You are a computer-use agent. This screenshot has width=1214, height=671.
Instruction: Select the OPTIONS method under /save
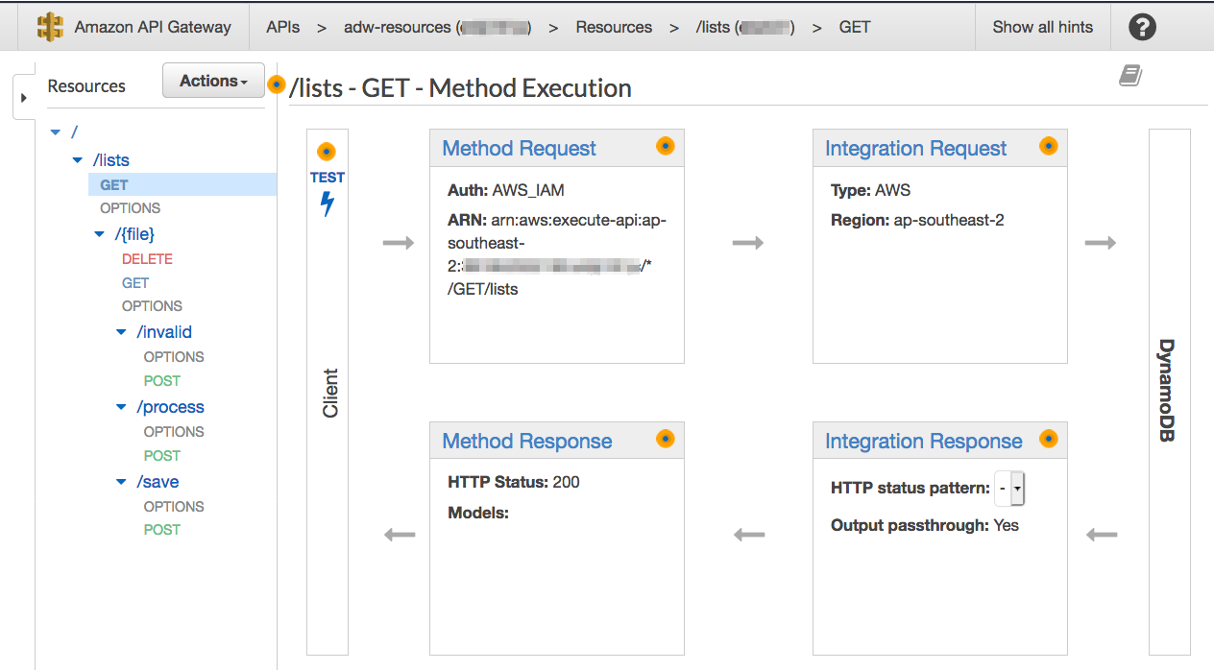click(174, 507)
